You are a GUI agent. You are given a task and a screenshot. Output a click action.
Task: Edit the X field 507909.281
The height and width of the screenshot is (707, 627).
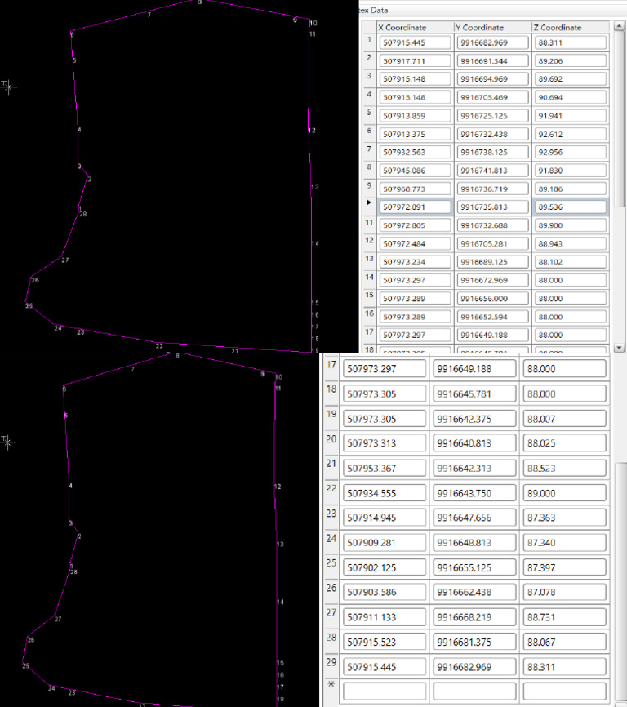coord(385,543)
